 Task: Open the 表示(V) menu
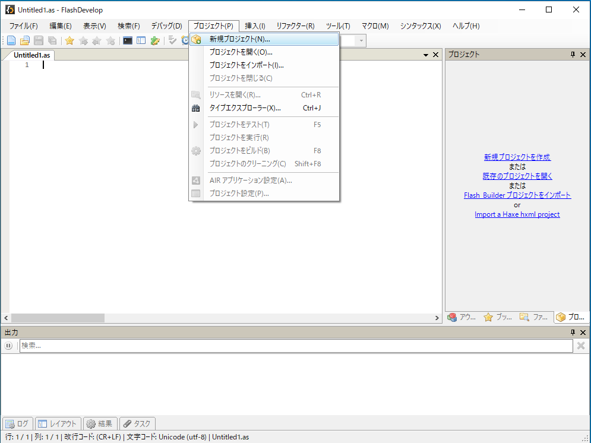(94, 26)
